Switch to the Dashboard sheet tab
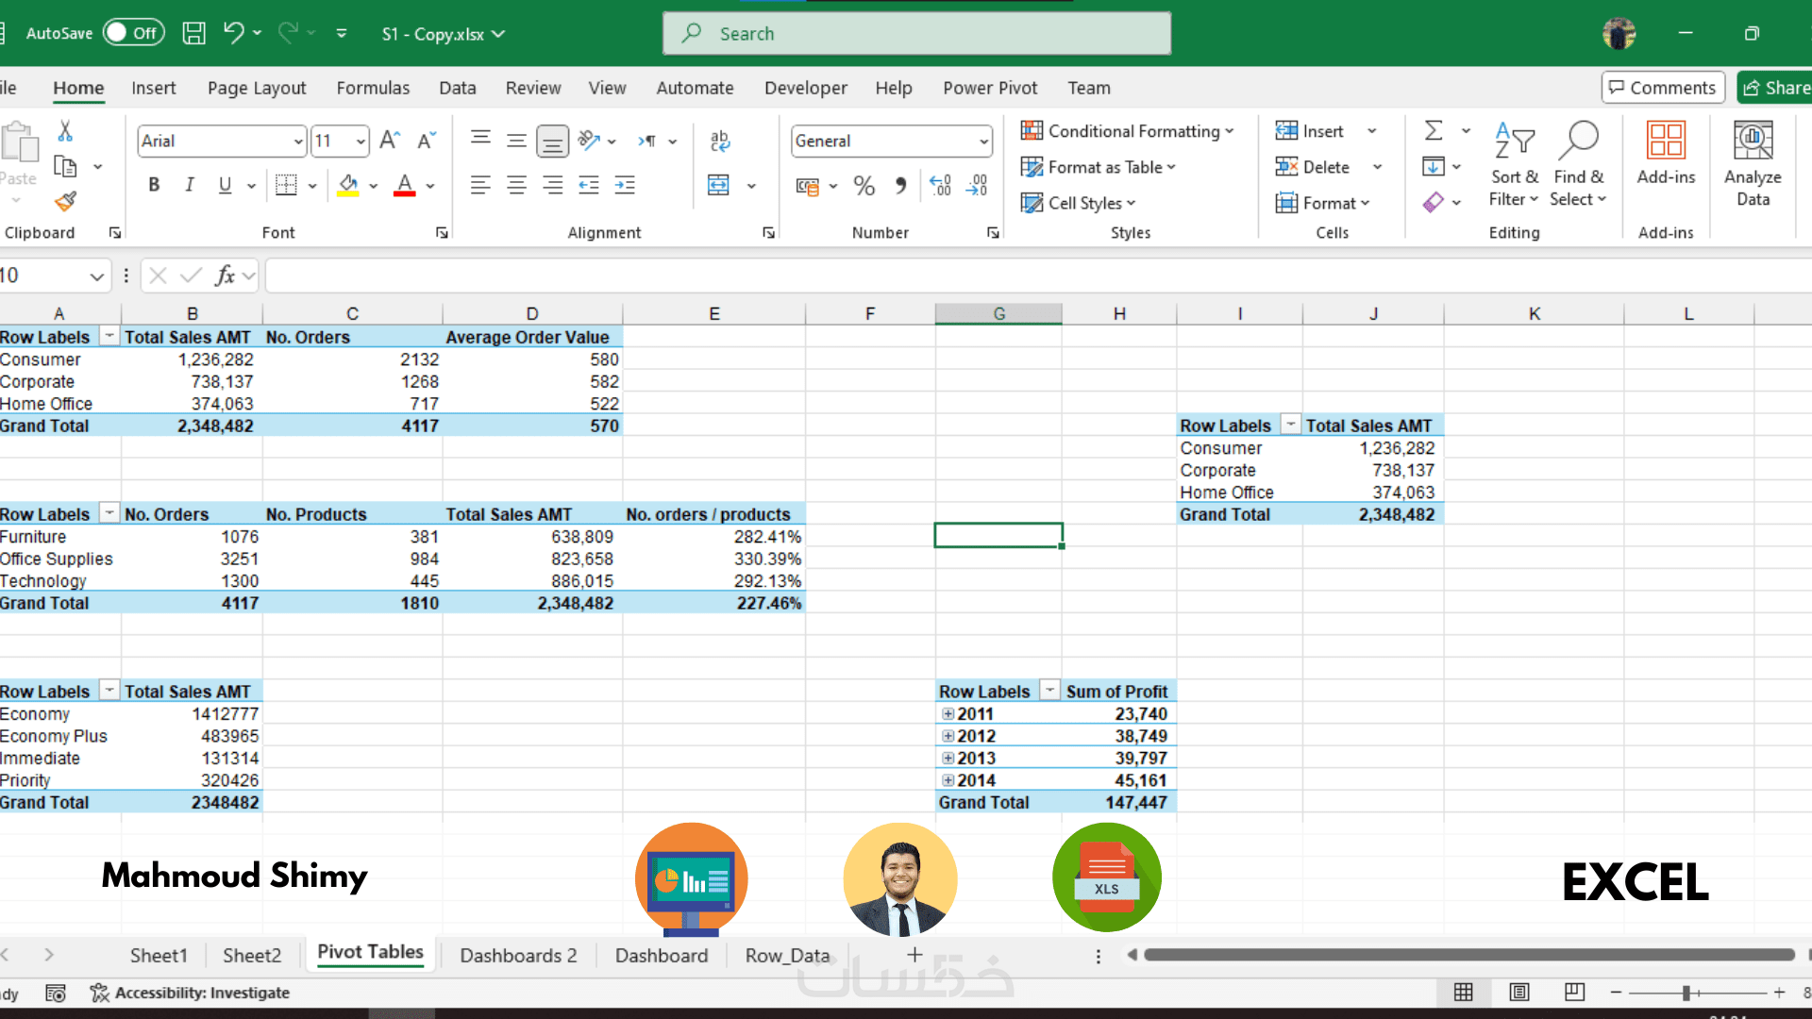This screenshot has width=1812, height=1019. coord(661,955)
